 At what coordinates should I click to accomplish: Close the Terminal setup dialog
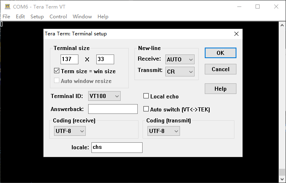coord(236,34)
